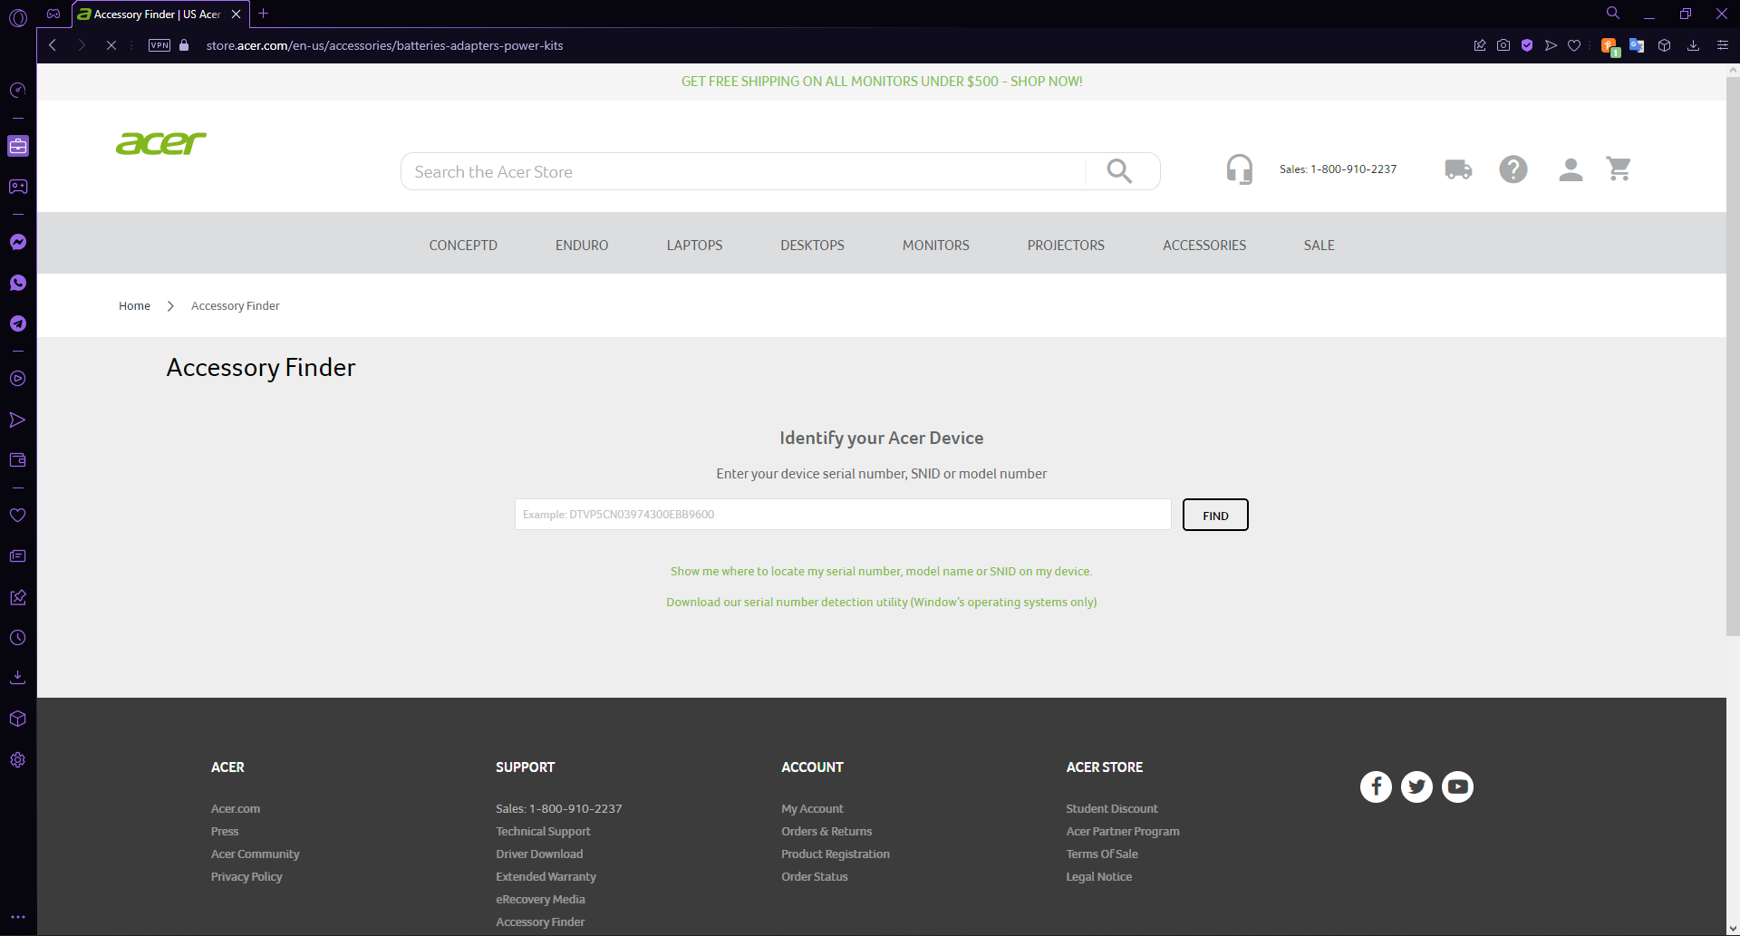This screenshot has width=1740, height=936.
Task: Open Facebook social icon in footer
Action: [x=1376, y=786]
